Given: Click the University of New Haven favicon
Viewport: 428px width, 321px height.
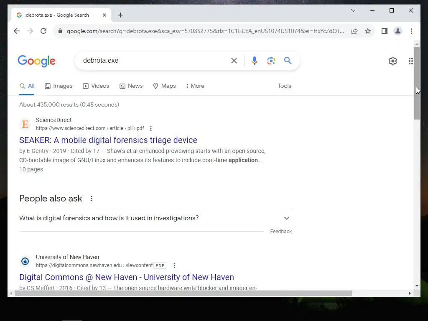Looking at the screenshot, I should click(x=25, y=261).
